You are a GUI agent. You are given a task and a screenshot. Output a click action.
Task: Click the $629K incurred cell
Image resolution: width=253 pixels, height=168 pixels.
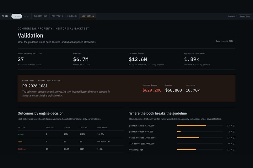coord(83,134)
